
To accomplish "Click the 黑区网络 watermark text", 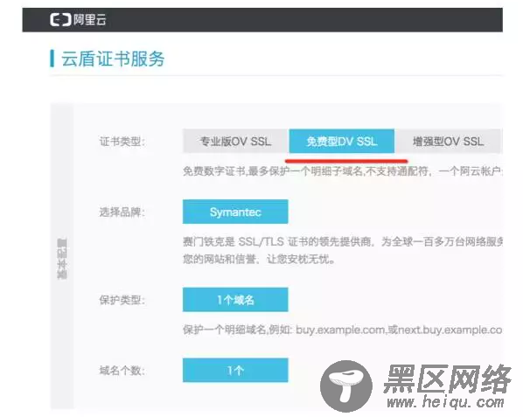I will tap(448, 379).
